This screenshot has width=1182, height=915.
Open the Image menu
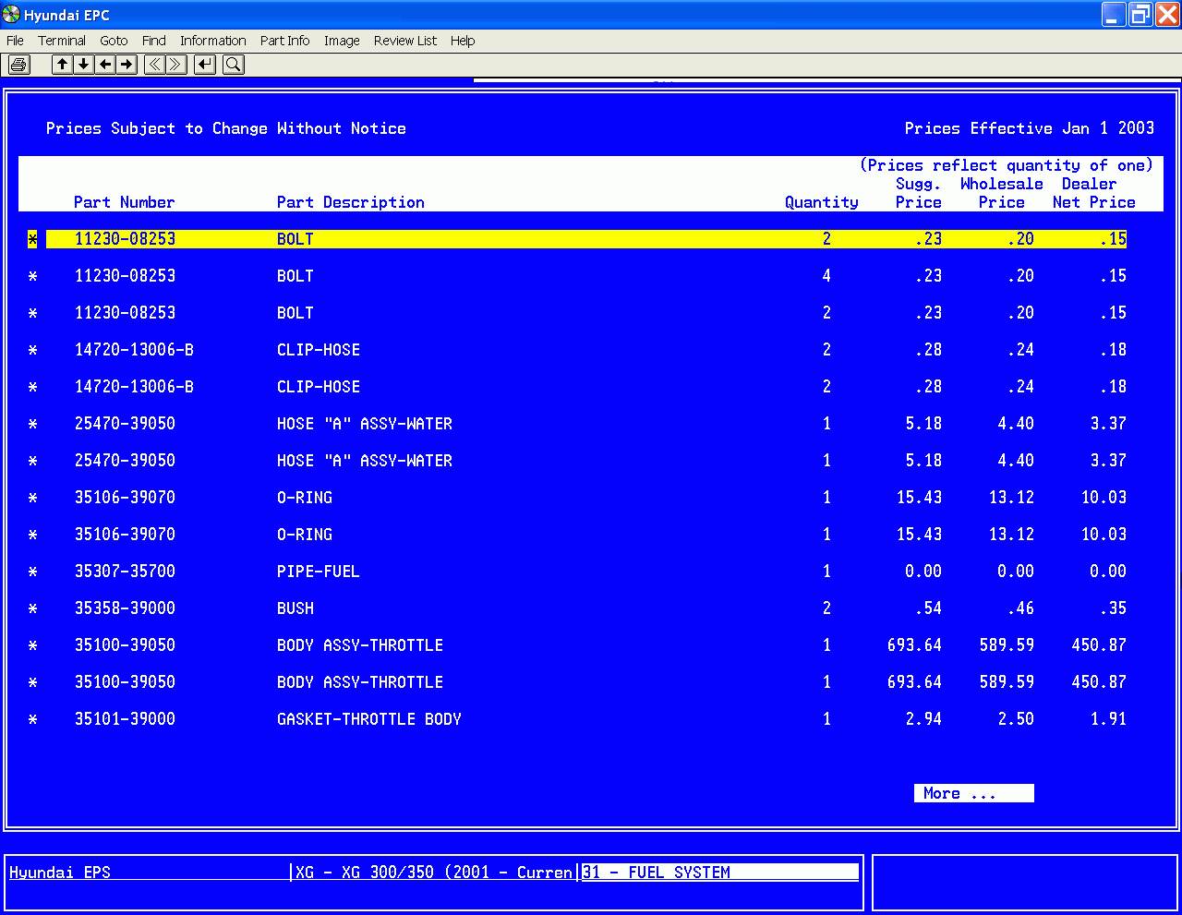(342, 41)
